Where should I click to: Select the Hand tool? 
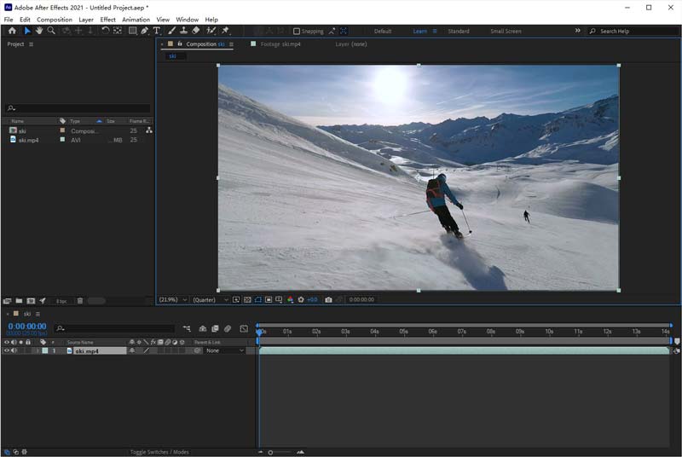click(x=39, y=31)
